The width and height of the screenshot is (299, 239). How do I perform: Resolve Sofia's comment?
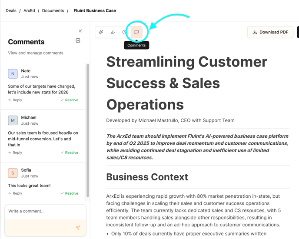point(70,193)
